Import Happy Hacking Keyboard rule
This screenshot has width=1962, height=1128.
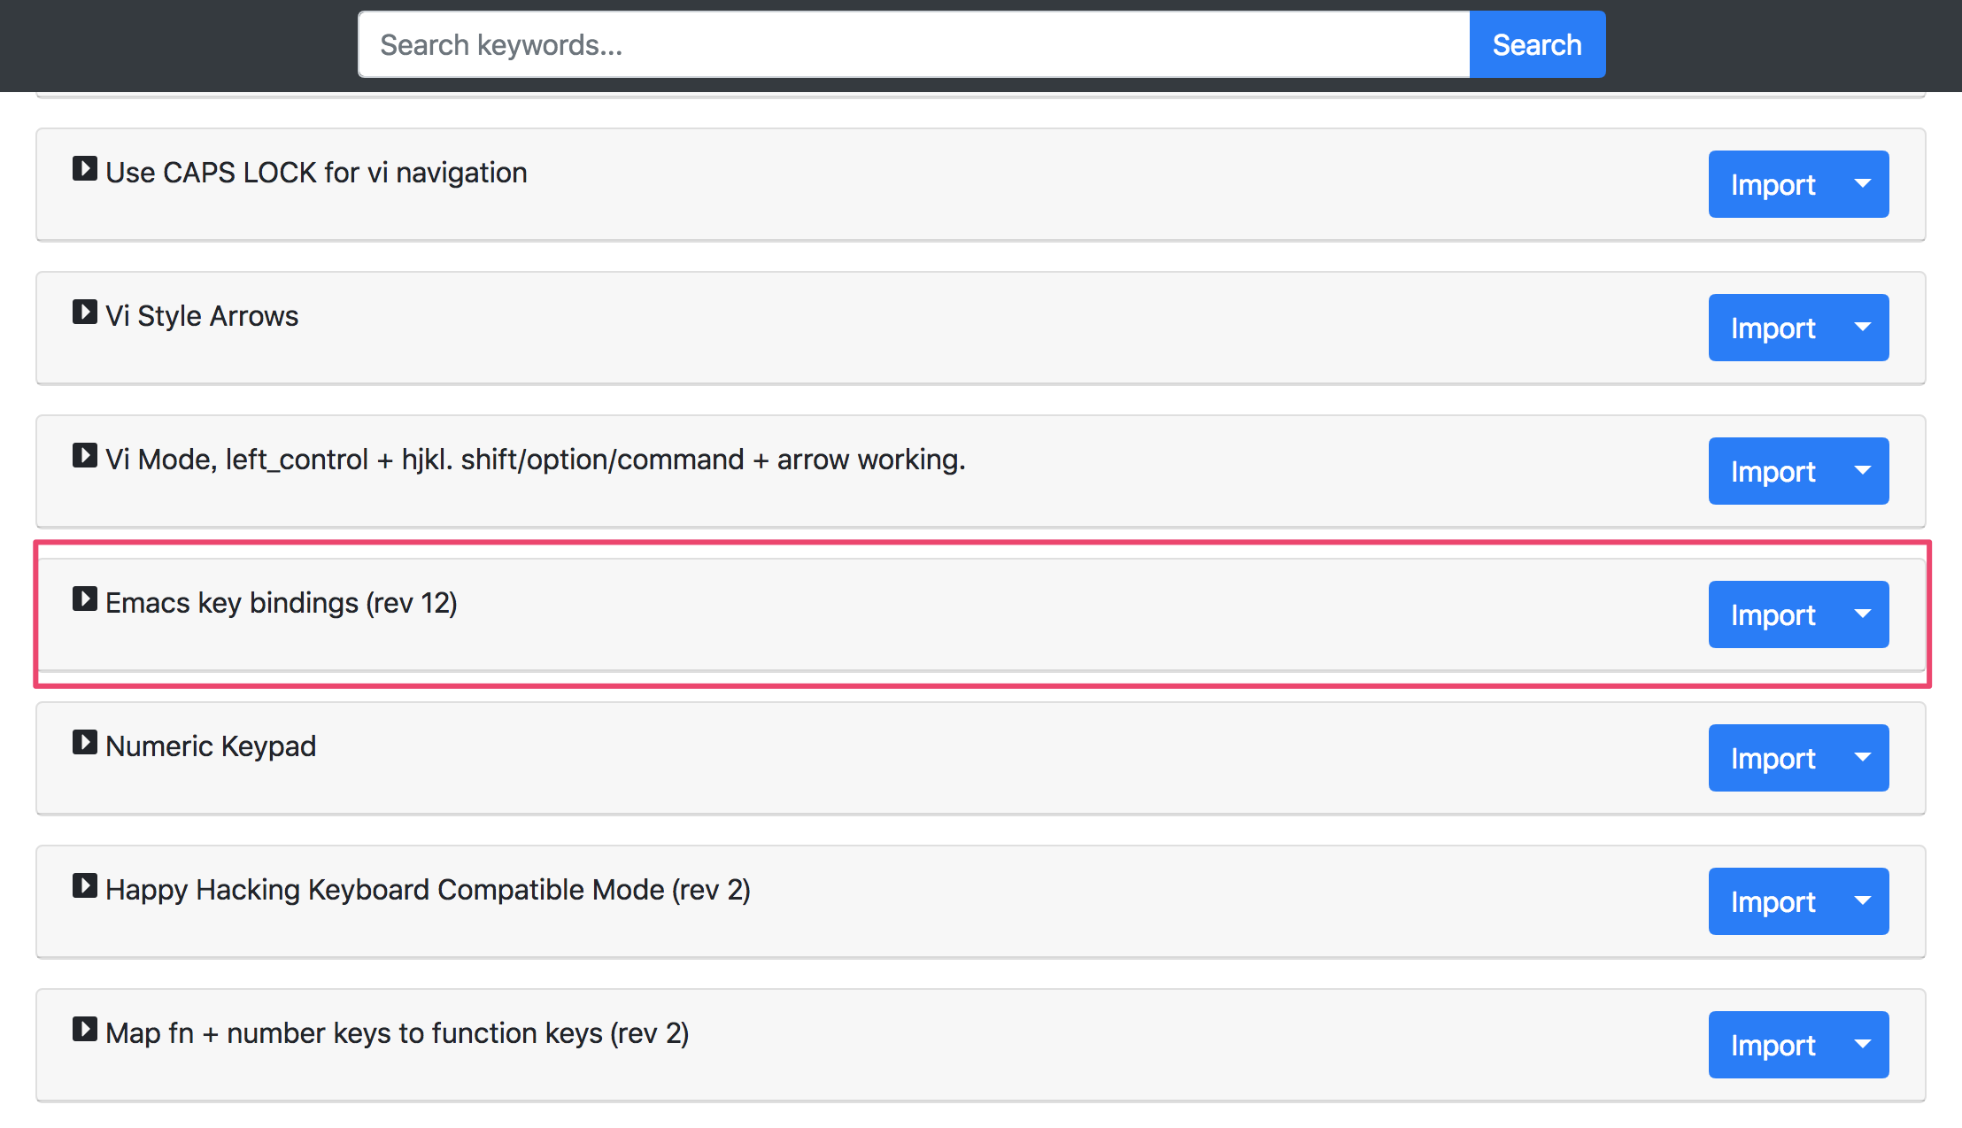pyautogui.click(x=1773, y=901)
